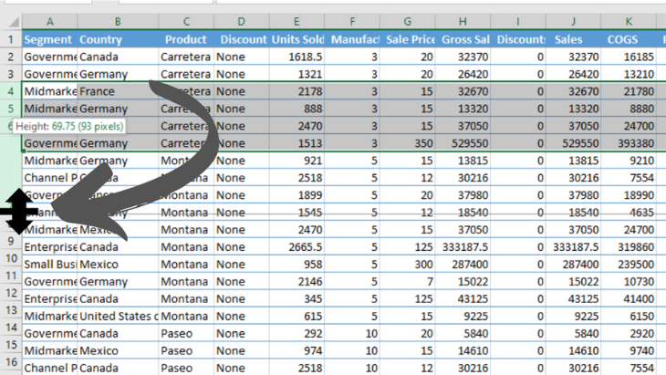This screenshot has width=666, height=375.
Task: Select COGS value 16185
Action: coord(629,57)
